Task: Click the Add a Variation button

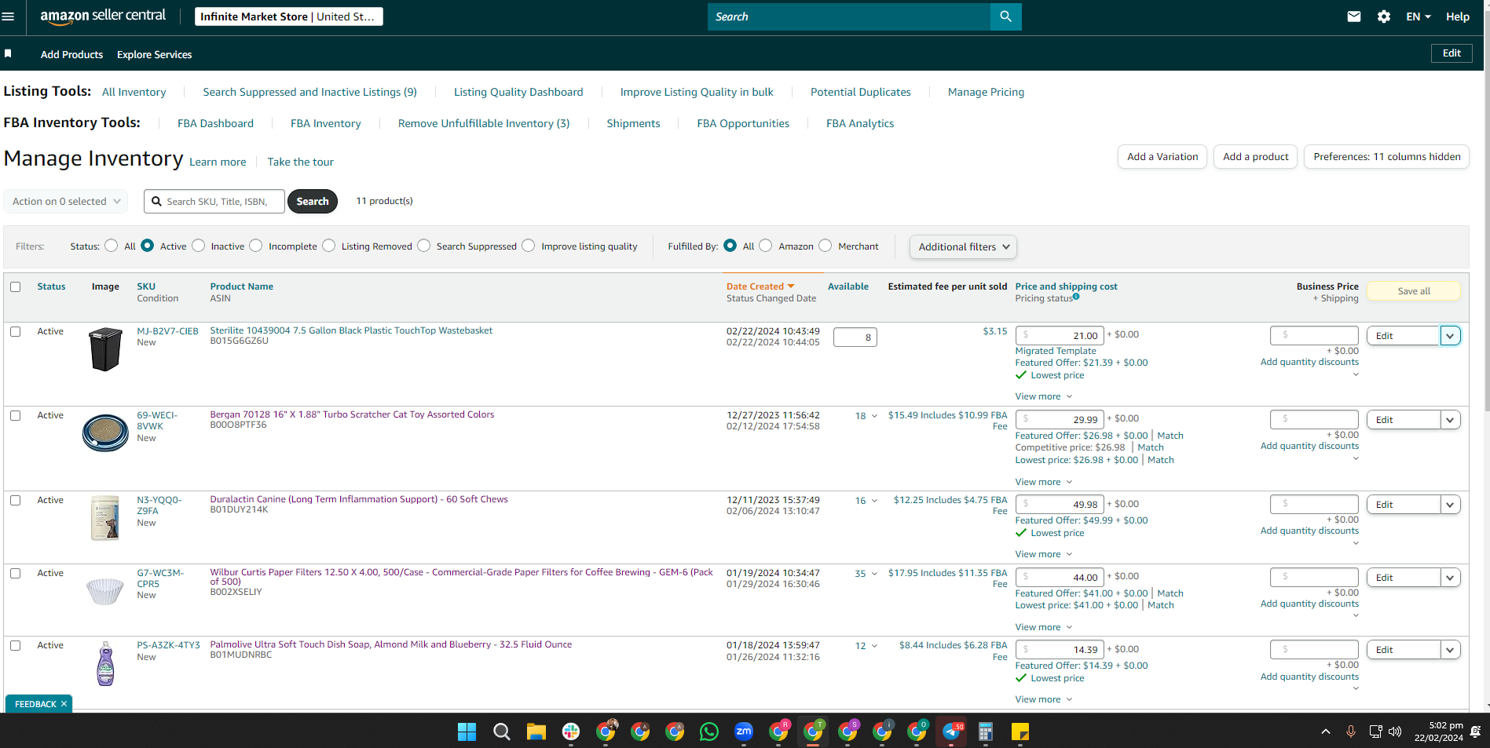Action: tap(1162, 157)
